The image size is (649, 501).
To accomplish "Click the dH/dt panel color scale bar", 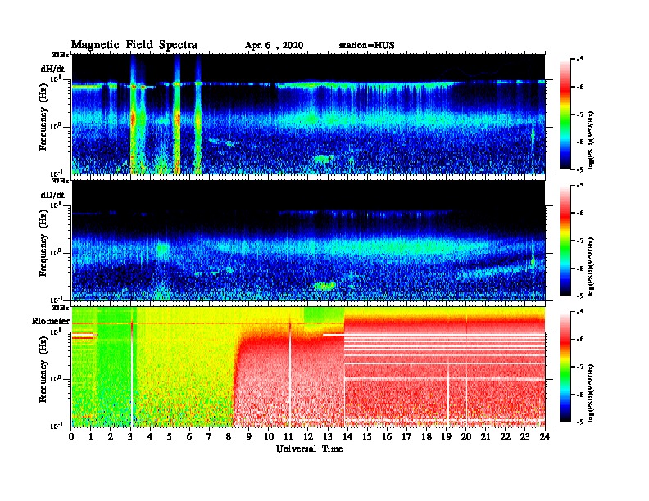I will click(x=565, y=114).
